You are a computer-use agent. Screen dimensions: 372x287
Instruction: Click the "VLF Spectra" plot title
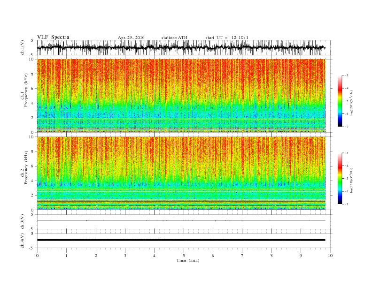53,37
